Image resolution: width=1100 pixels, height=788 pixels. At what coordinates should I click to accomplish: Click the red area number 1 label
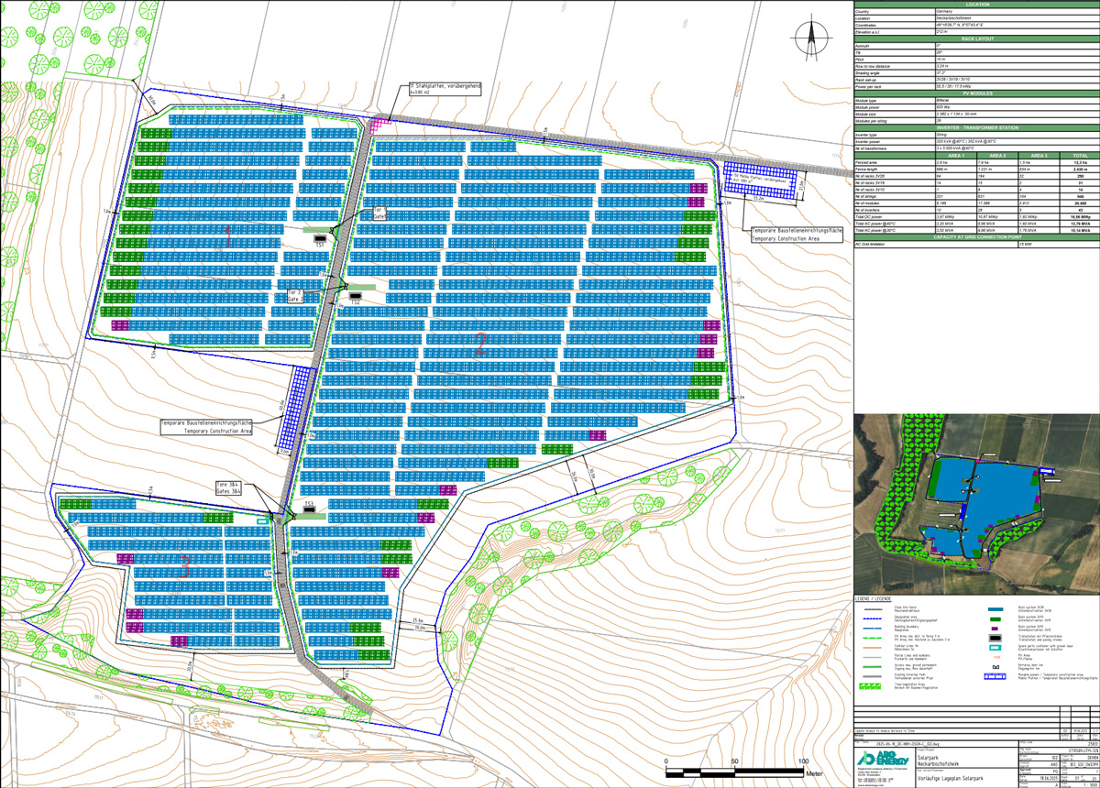coord(227,236)
